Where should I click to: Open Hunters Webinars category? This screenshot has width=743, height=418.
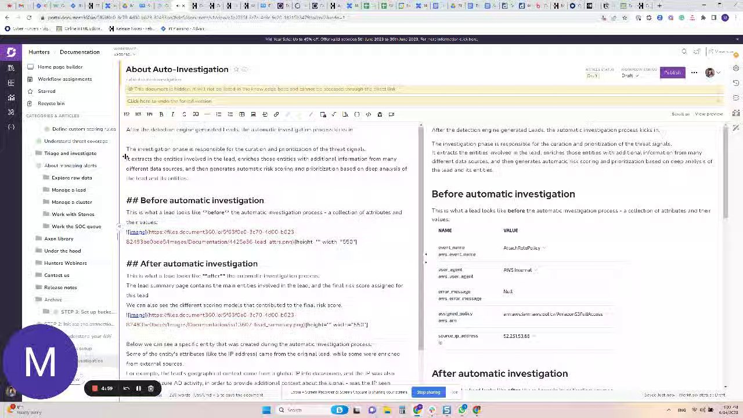pyautogui.click(x=66, y=263)
